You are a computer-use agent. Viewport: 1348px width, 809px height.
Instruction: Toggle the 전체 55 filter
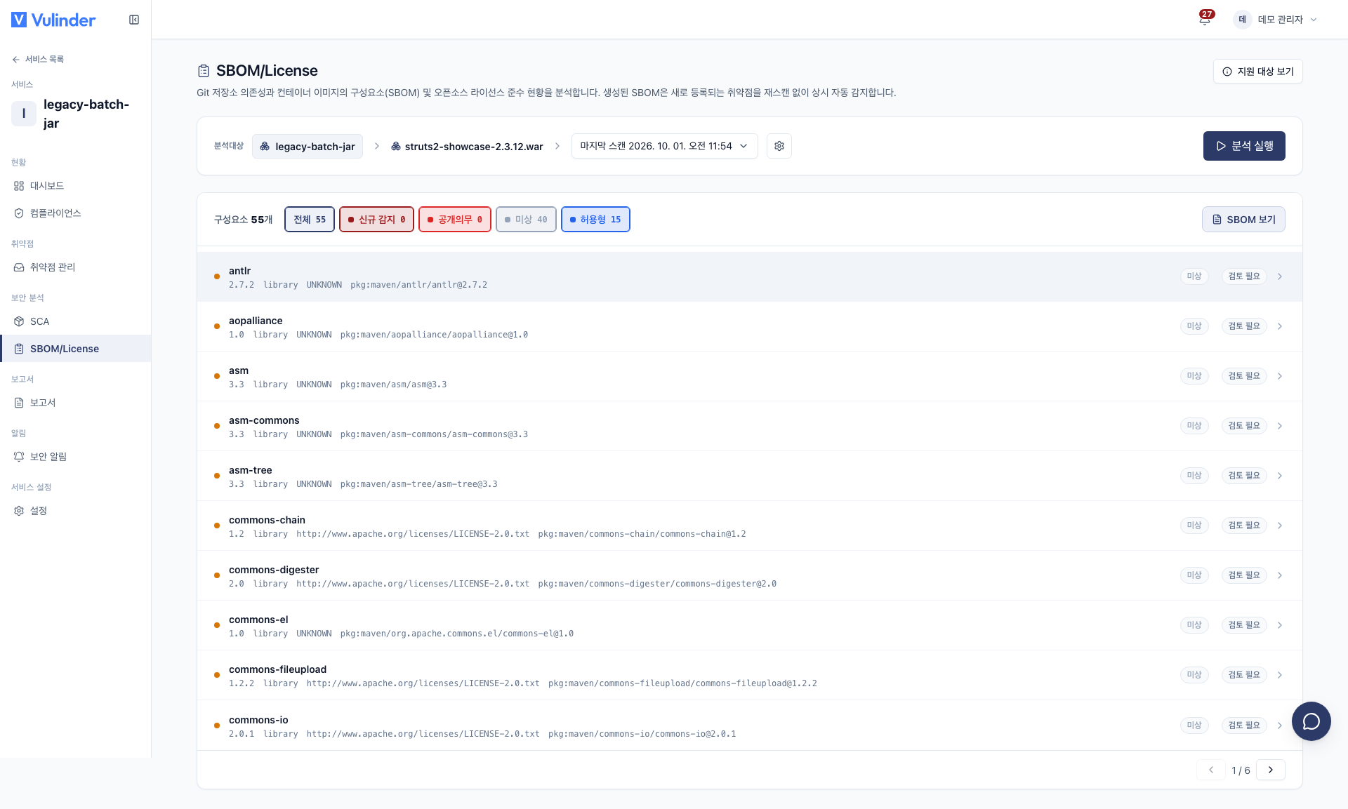tap(310, 220)
